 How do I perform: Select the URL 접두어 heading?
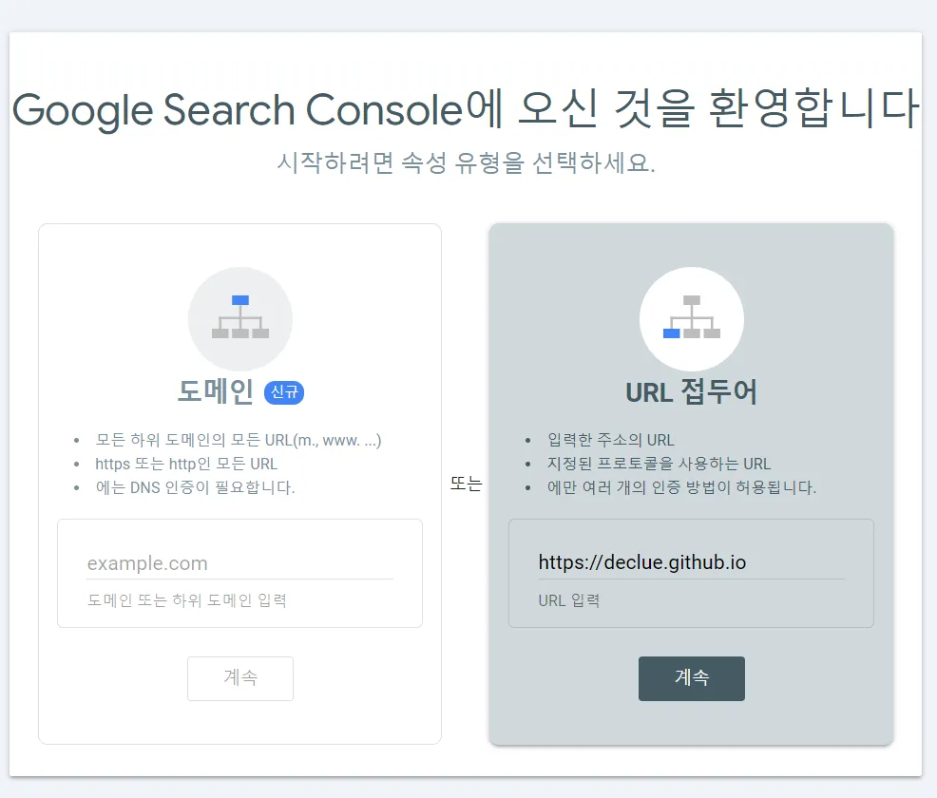(x=692, y=391)
